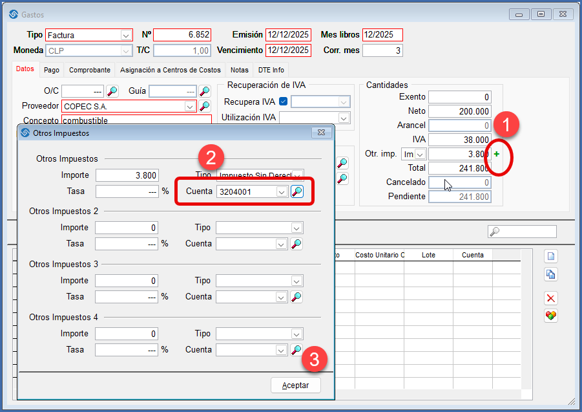Open the Otr. imp. type dropdown
582x412 pixels.
pyautogui.click(x=420, y=154)
